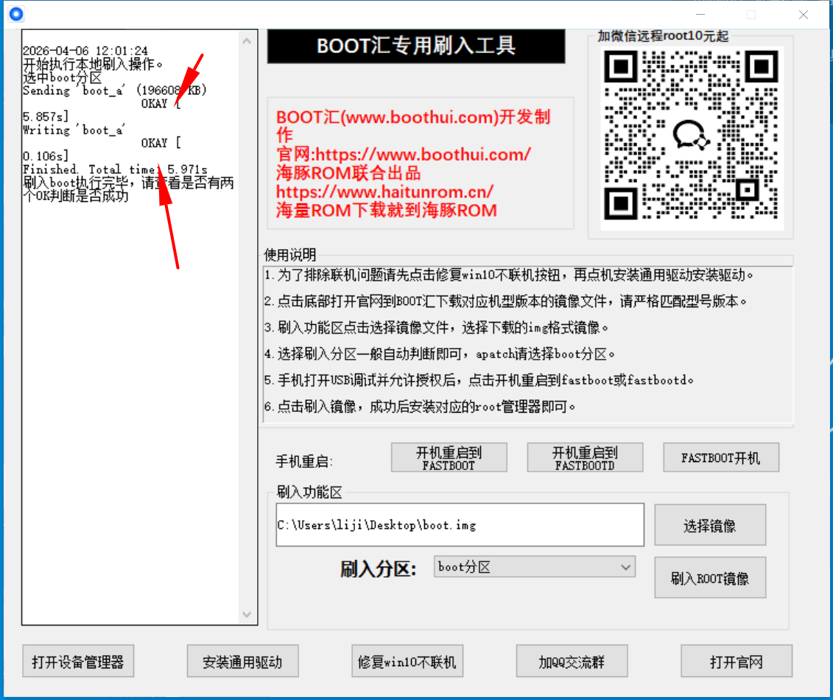Click the BOOT汇专用刷入工具 title banner
833x700 pixels.
[416, 46]
